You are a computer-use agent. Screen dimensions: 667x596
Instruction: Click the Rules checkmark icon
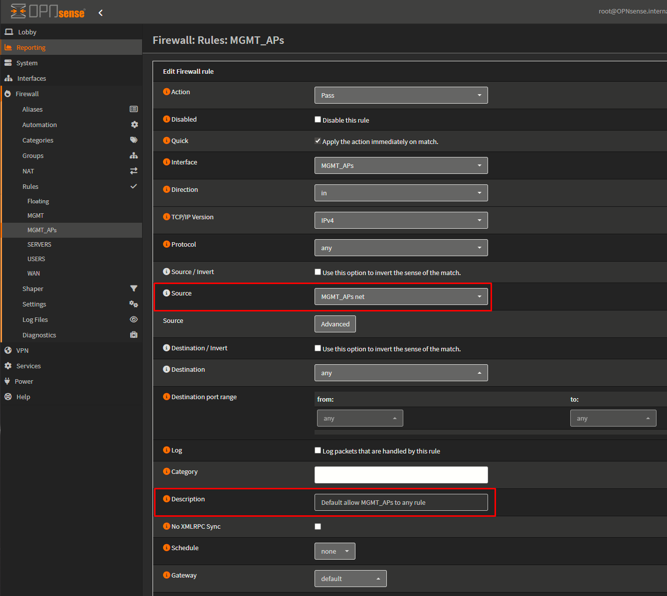(x=134, y=186)
